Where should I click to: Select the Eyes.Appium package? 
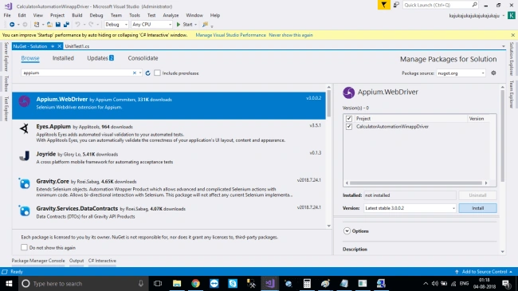click(169, 133)
